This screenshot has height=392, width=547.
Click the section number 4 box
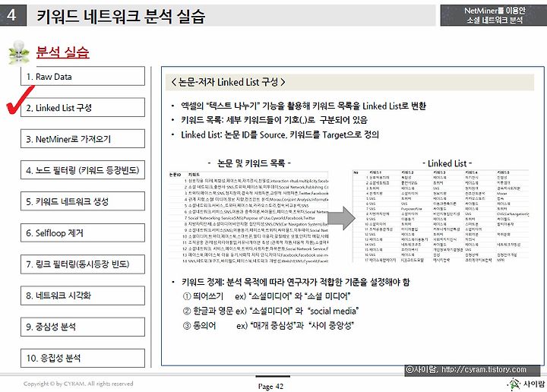point(13,15)
